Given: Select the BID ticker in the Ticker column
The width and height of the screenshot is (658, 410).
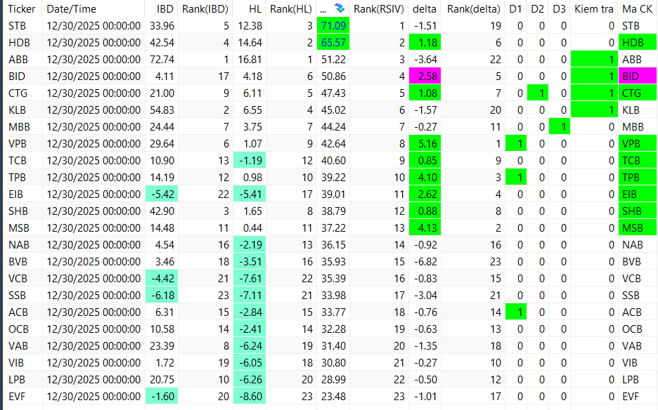Looking at the screenshot, I should click(17, 77).
